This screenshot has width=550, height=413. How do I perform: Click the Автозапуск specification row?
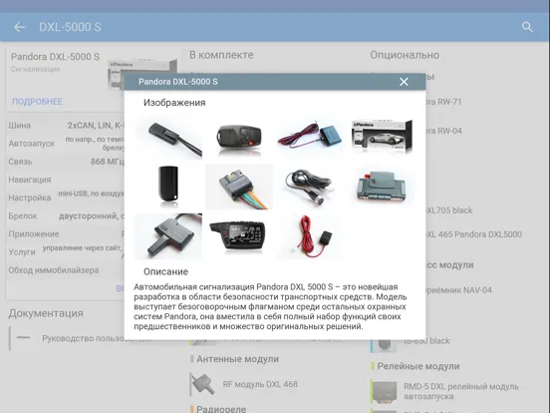click(66, 144)
